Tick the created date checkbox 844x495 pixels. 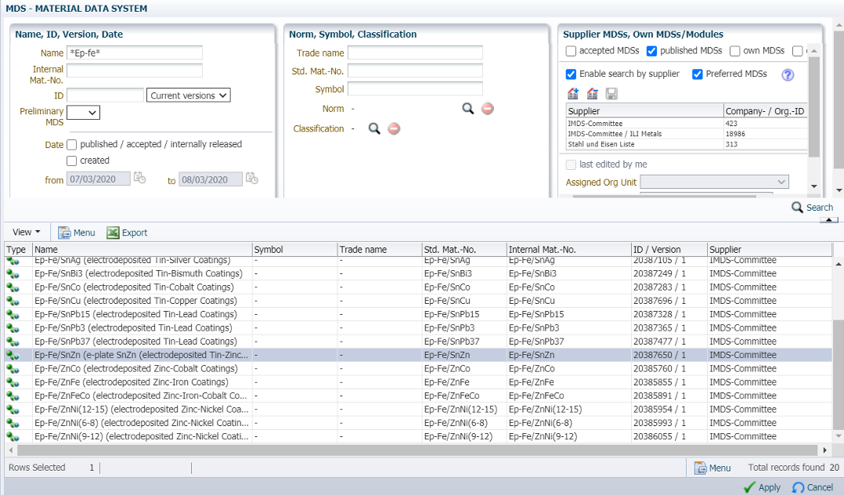[72, 161]
